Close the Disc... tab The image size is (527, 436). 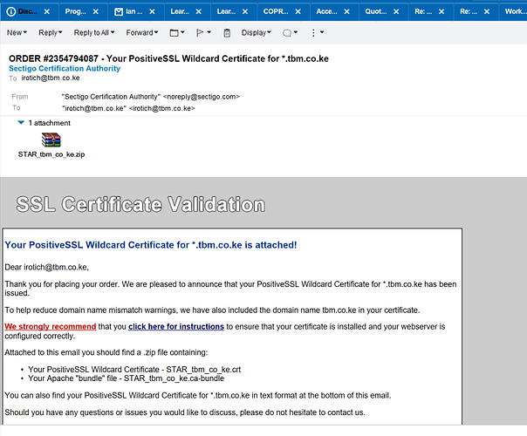[47, 11]
